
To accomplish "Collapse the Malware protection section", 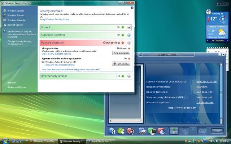I will coord(129,43).
